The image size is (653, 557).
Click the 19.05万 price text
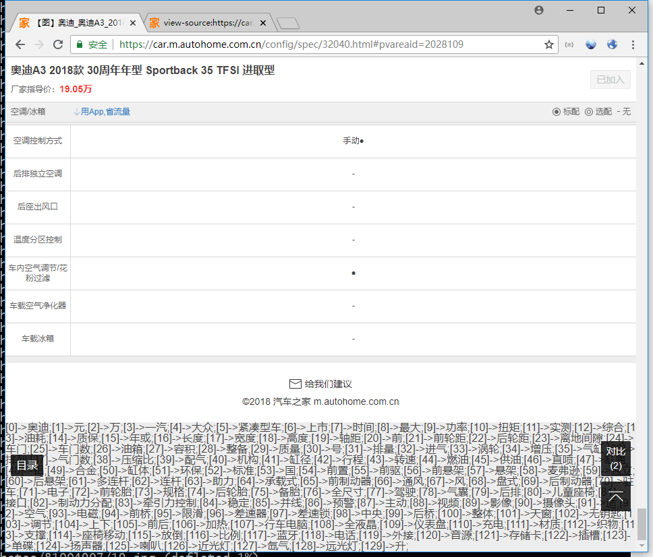pyautogui.click(x=76, y=89)
